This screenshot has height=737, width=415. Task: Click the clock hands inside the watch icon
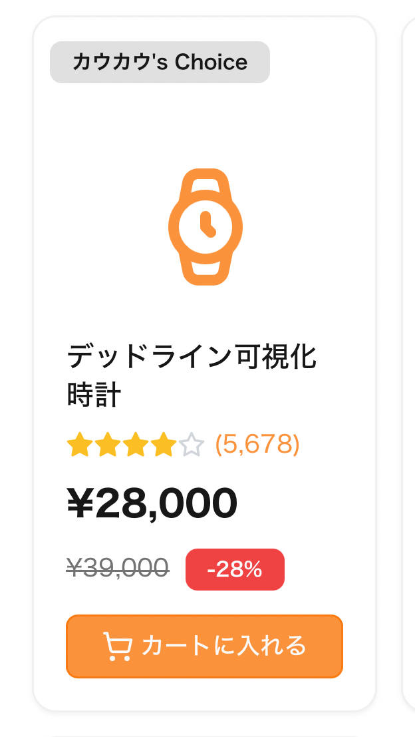(x=207, y=226)
